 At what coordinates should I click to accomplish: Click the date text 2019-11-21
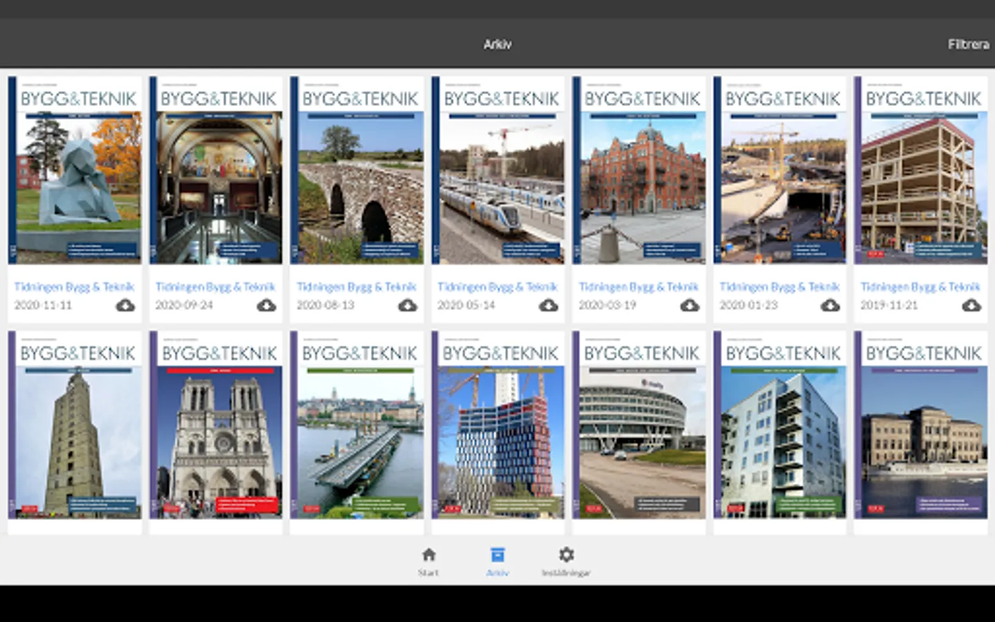click(889, 305)
